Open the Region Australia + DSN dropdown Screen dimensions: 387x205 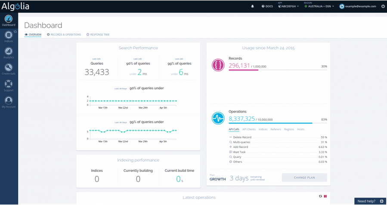[319, 6]
